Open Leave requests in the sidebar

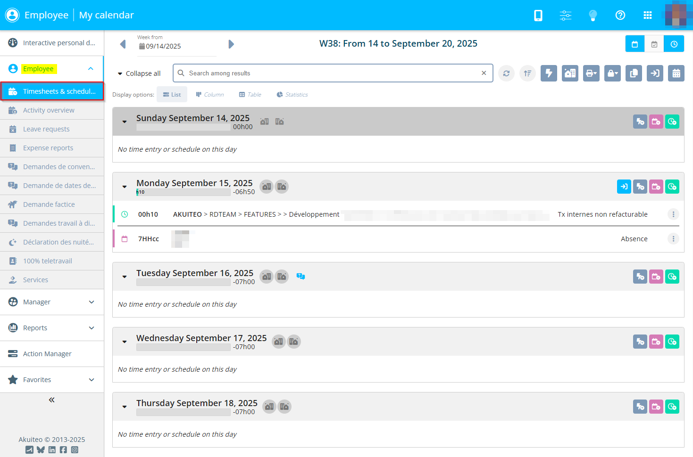point(46,129)
